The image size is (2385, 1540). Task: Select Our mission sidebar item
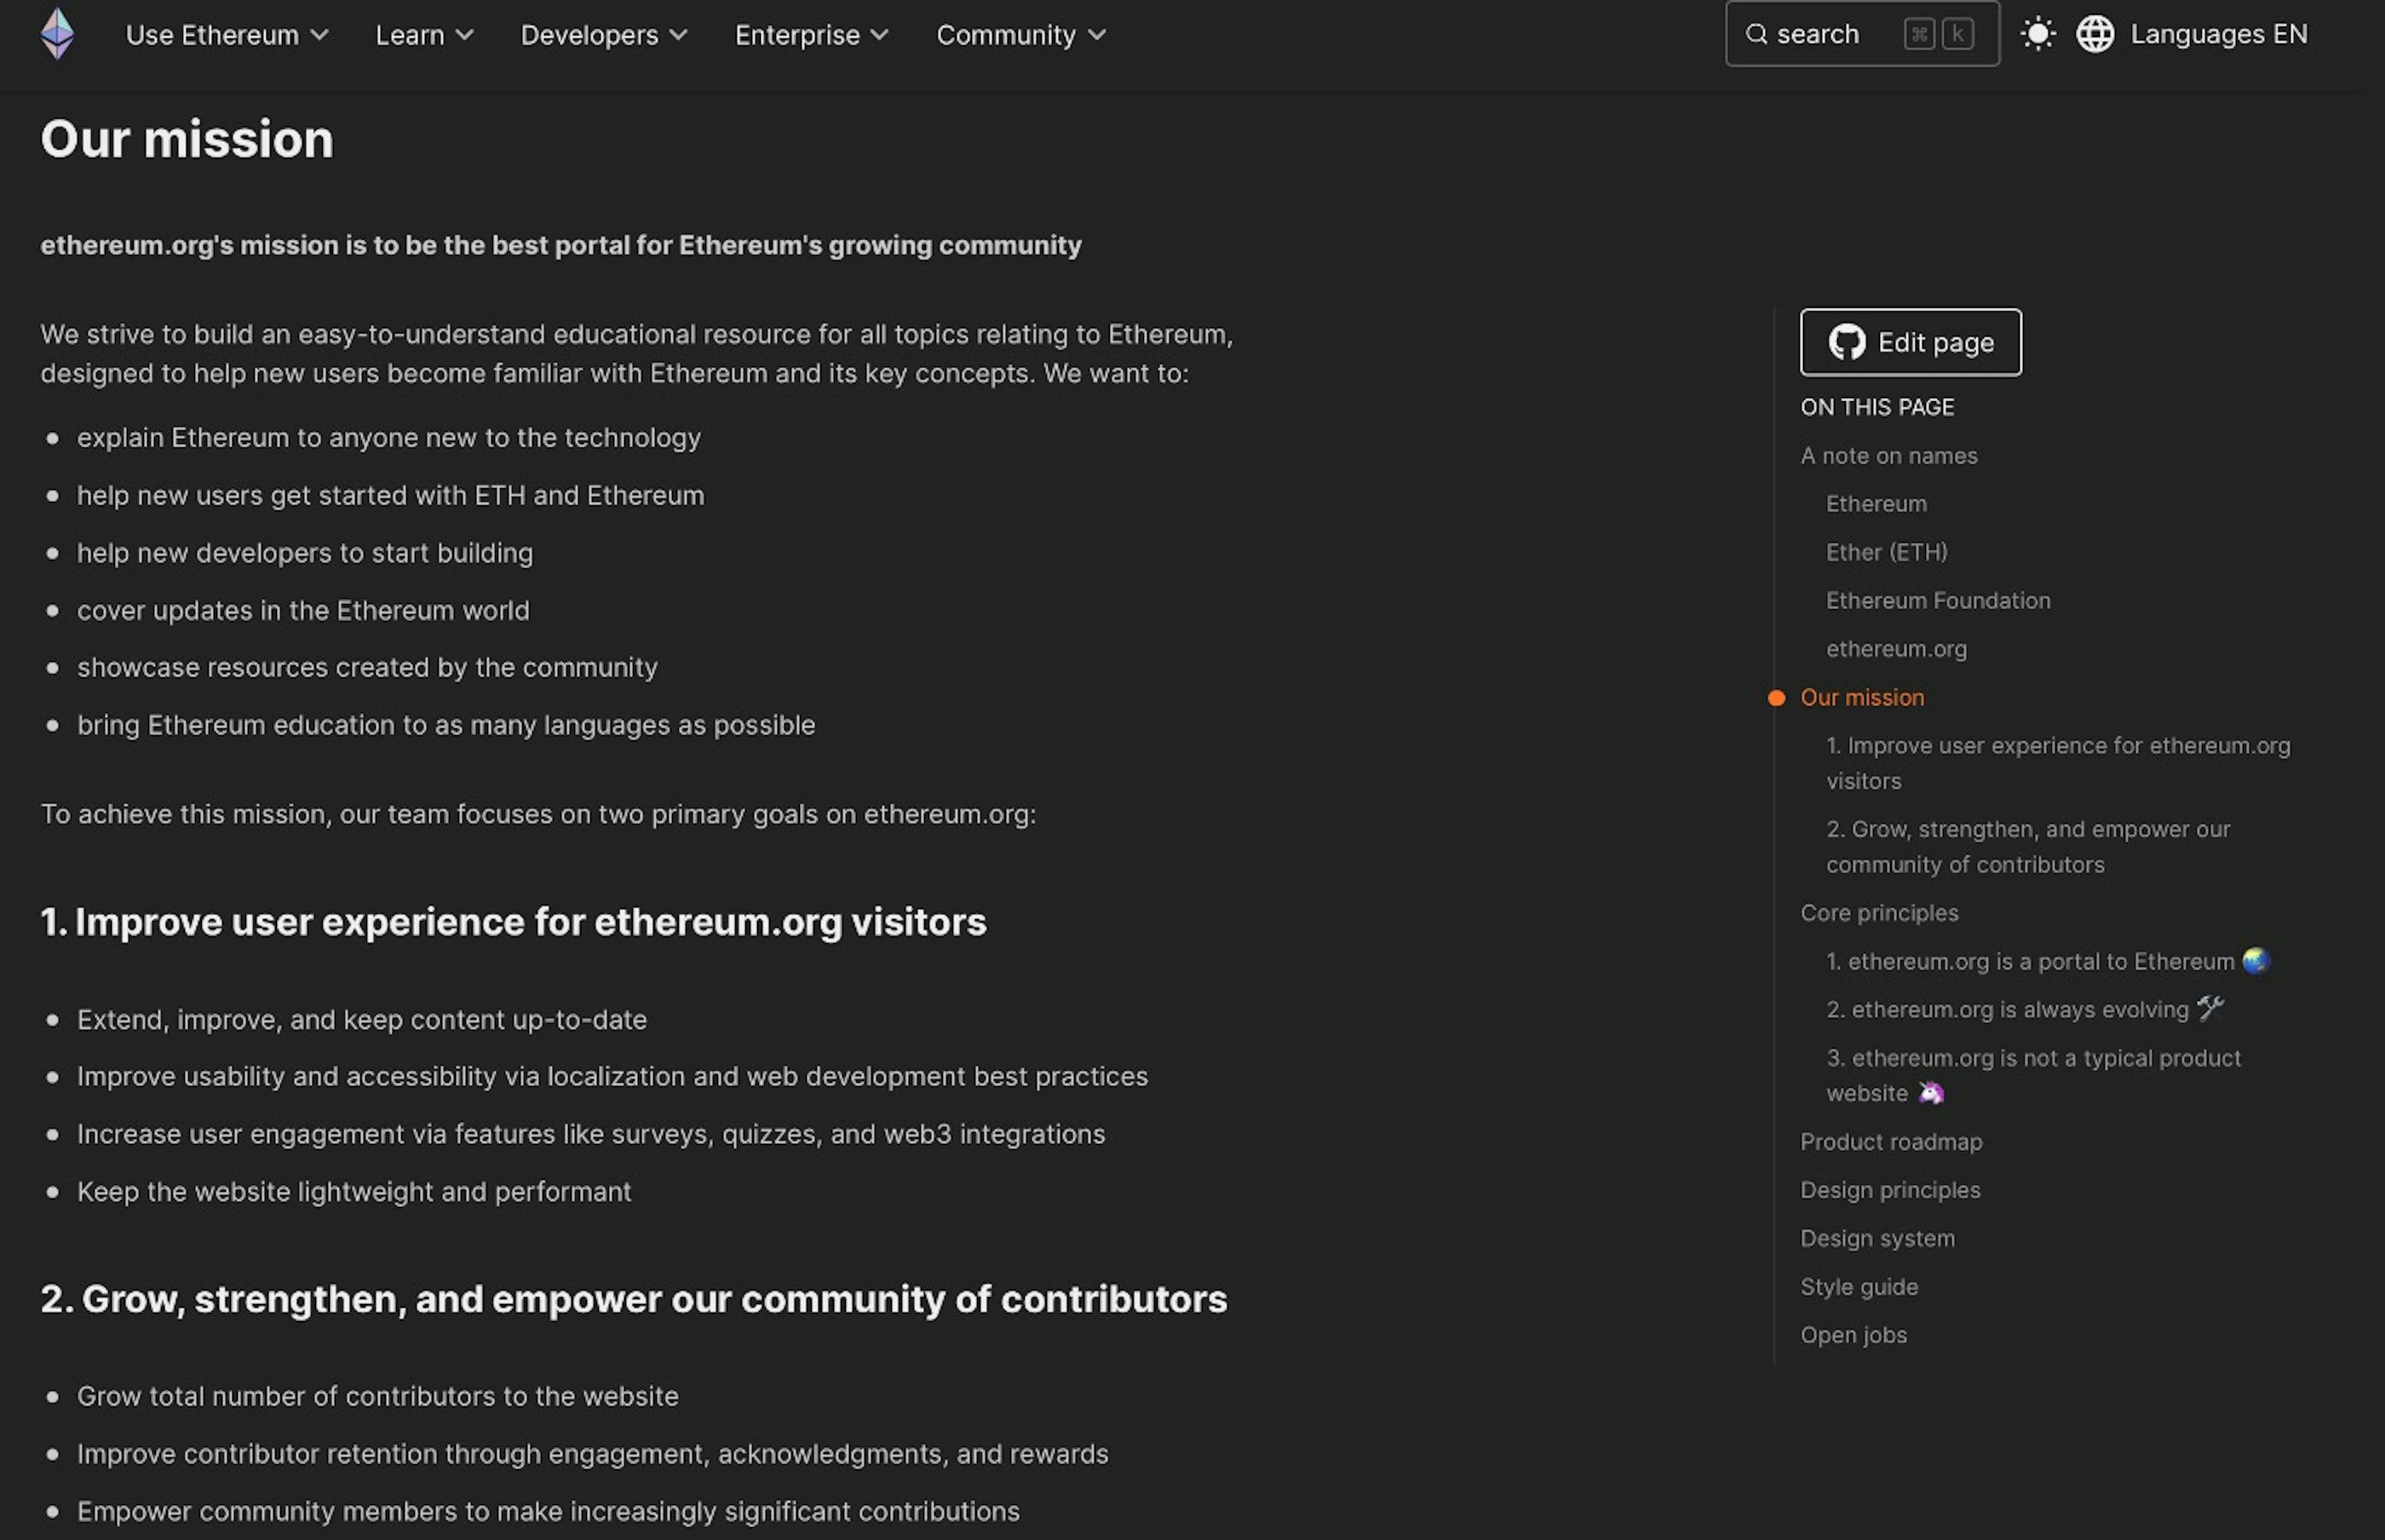pyautogui.click(x=1862, y=697)
